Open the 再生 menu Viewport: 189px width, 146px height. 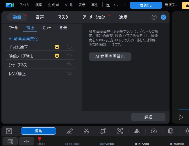pyautogui.click(x=95, y=5)
